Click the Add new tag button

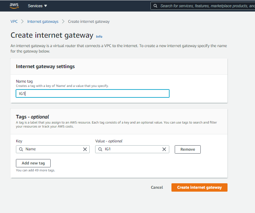(x=33, y=163)
